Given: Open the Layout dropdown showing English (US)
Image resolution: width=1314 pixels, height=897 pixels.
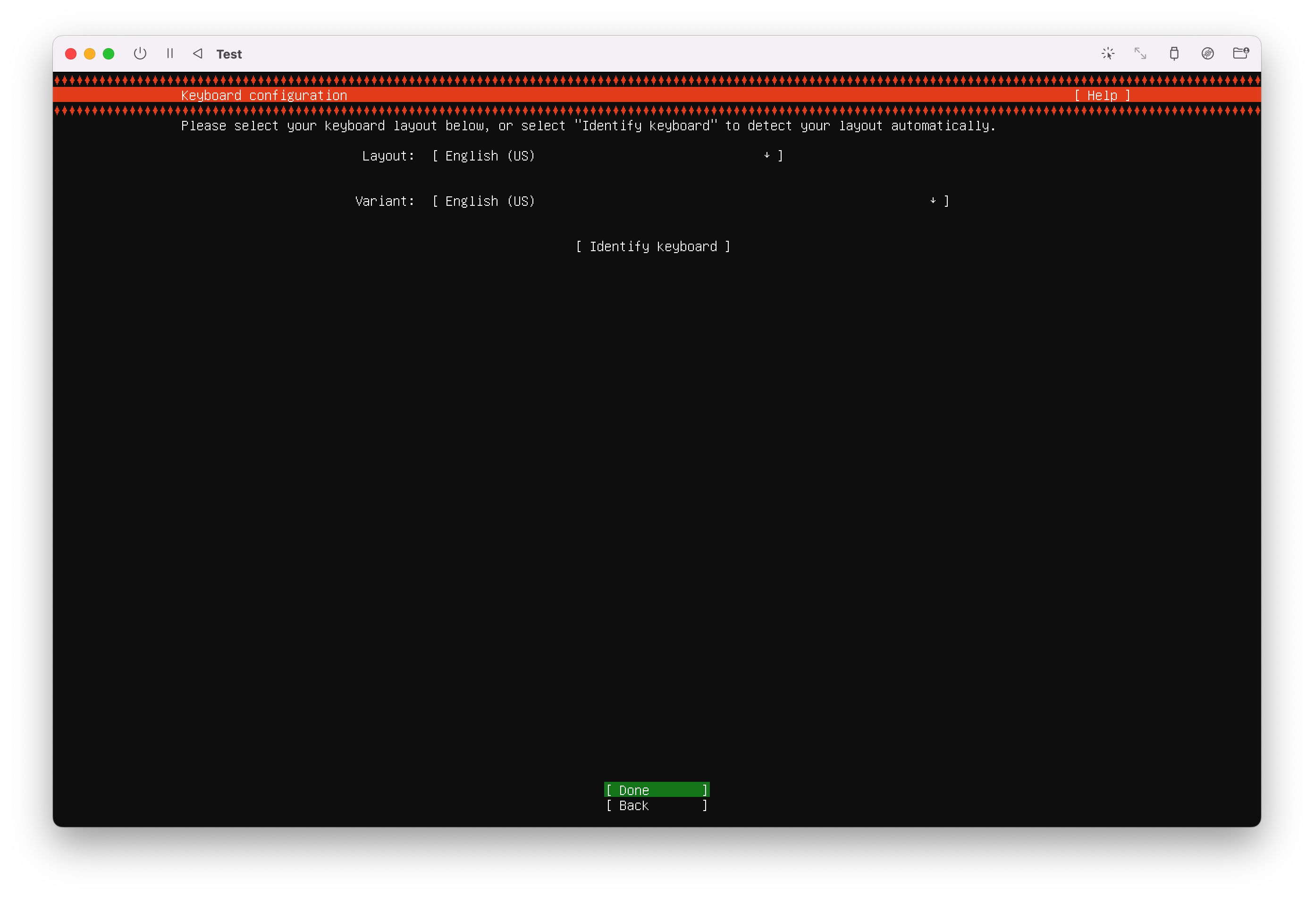Looking at the screenshot, I should coord(606,156).
